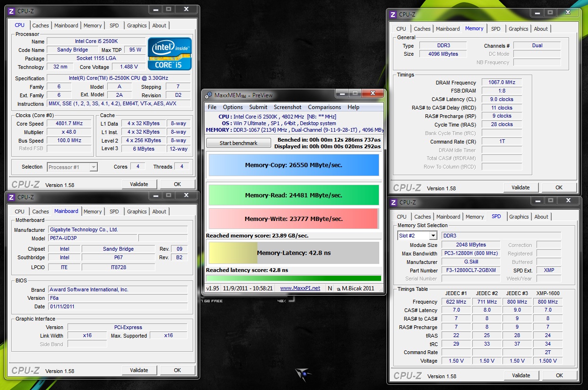588x390 pixels.
Task: Go to Graphics tab in CPU-Z SPD window
Action: [x=519, y=217]
